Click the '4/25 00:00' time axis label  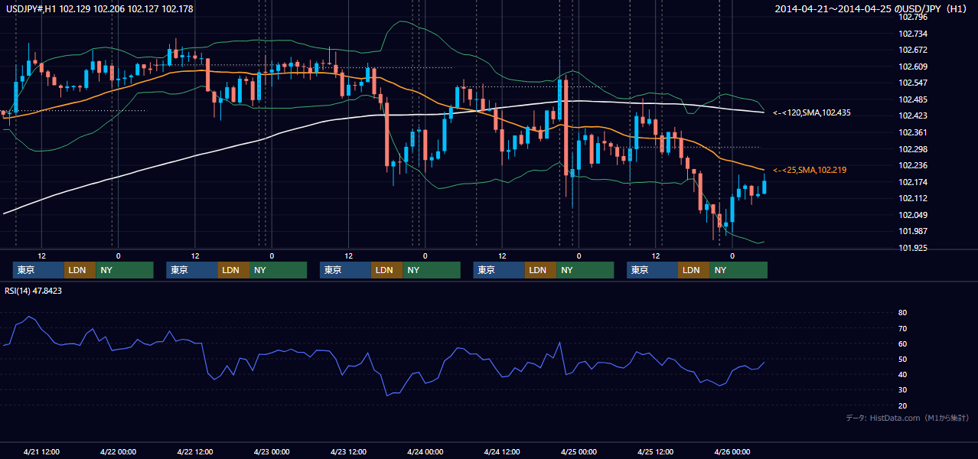point(579,451)
